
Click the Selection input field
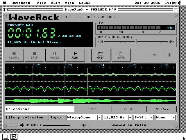tap(40, 109)
